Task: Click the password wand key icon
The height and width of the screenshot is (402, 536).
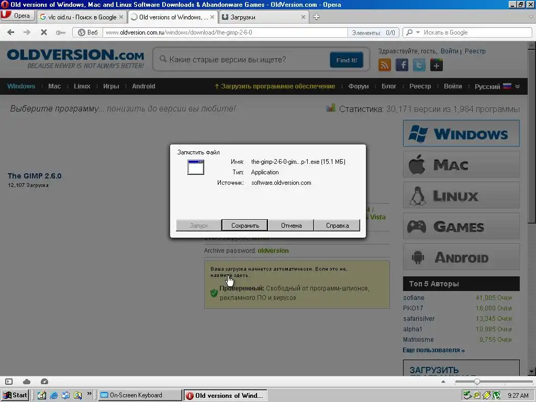Action: point(61,32)
